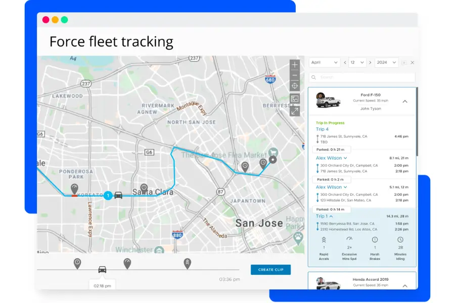Collapse the Ford F-150 vehicle card
Viewport: 455px width, 303px height.
click(405, 102)
